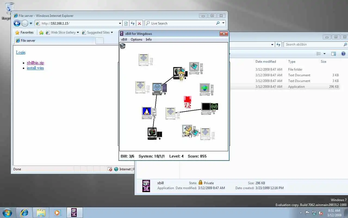Stop loading with the red X in IE

pos(139,23)
